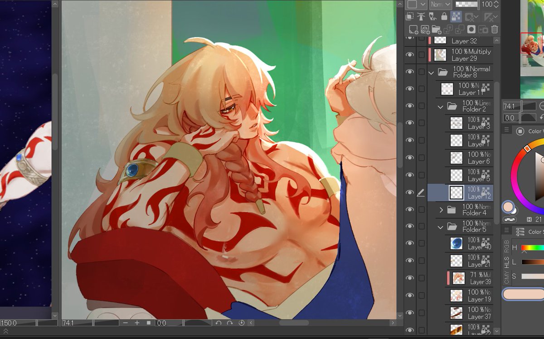Hide Layer 29 with its eye icon

coord(410,55)
